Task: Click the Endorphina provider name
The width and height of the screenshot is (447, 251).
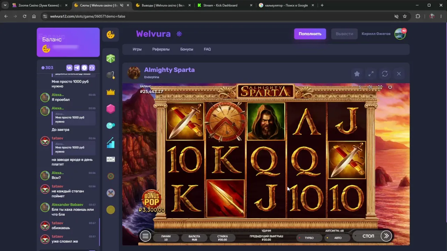Action: point(152,77)
